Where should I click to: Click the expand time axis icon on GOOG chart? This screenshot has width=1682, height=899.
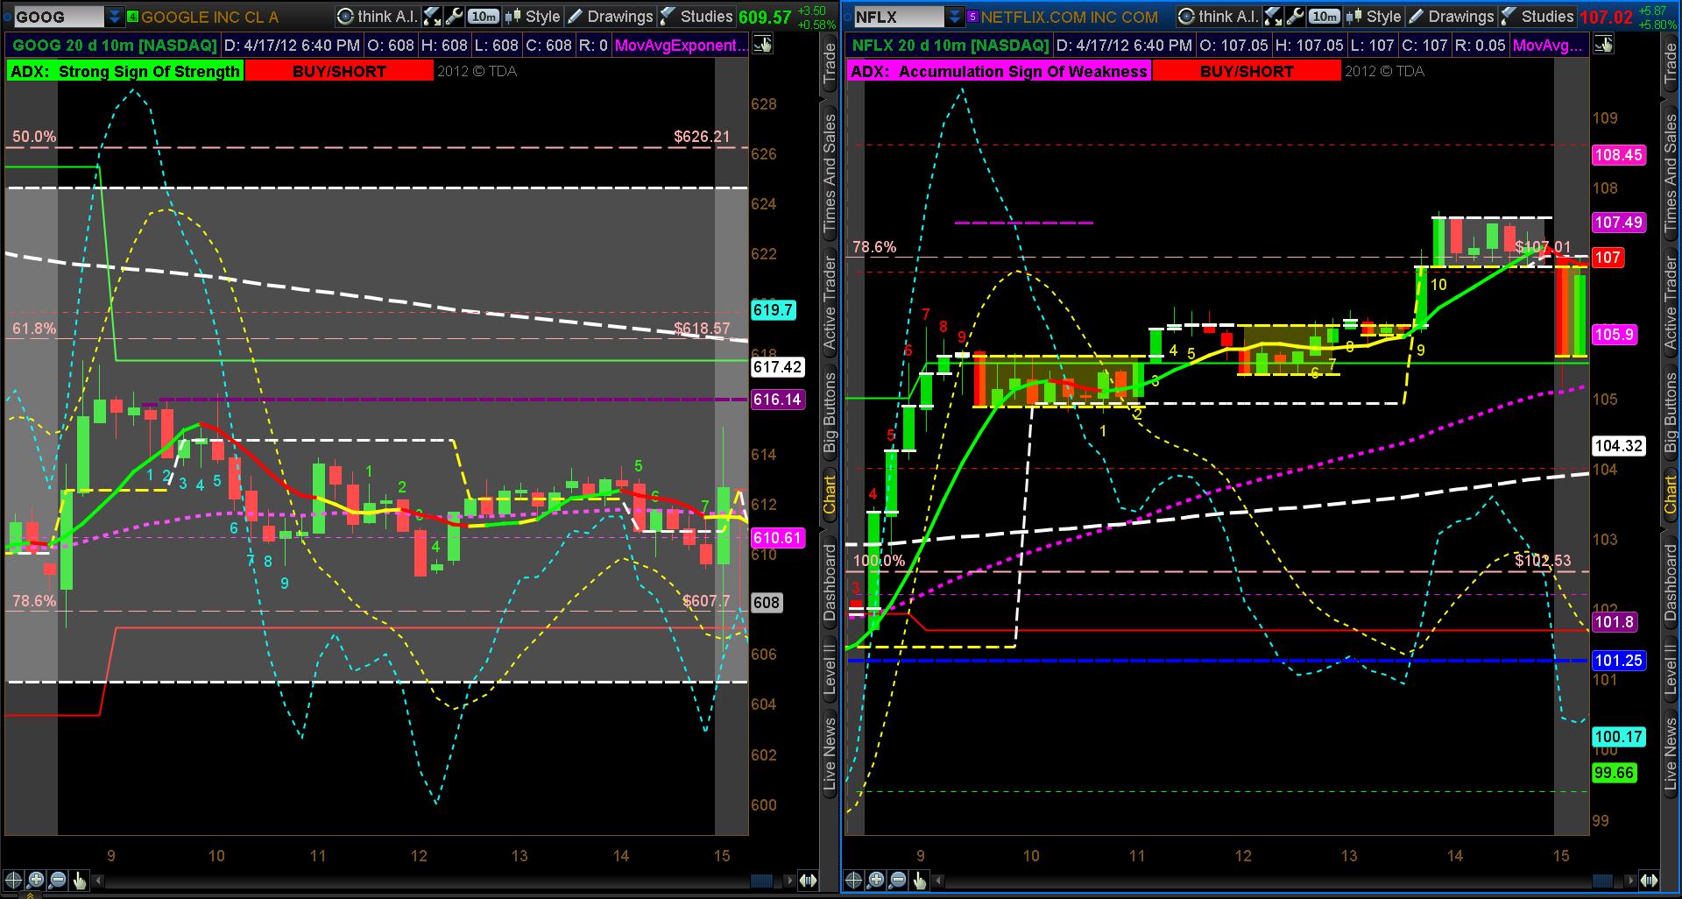coord(808,881)
